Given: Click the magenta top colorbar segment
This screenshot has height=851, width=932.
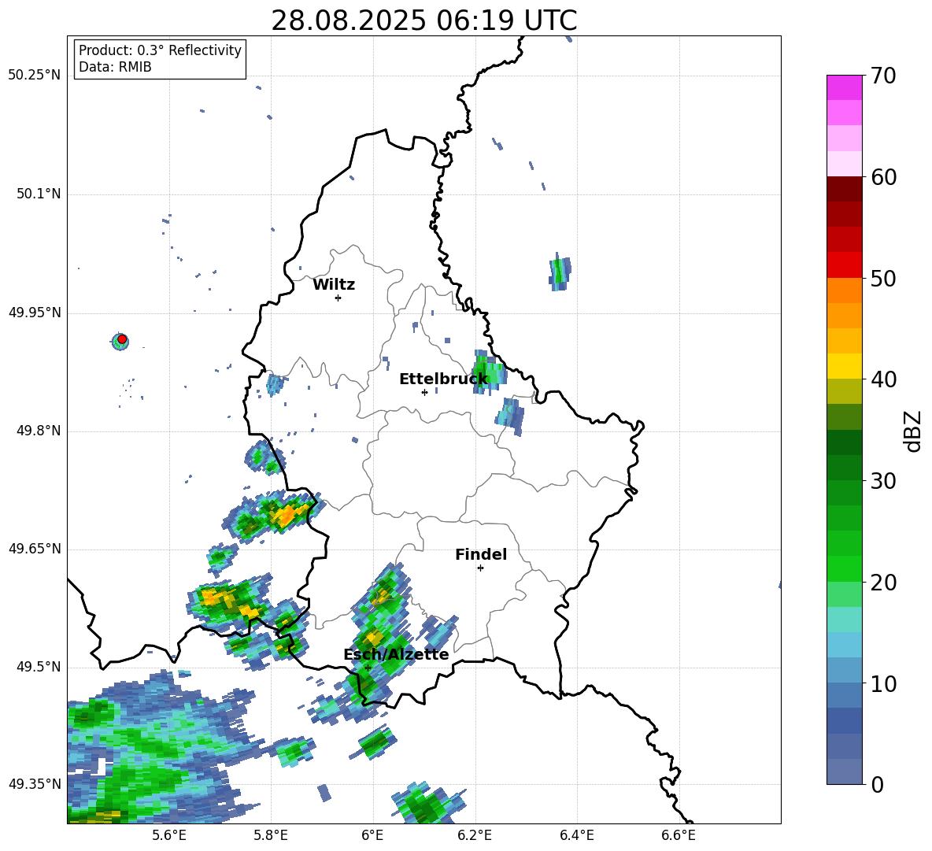Looking at the screenshot, I should coord(844,88).
